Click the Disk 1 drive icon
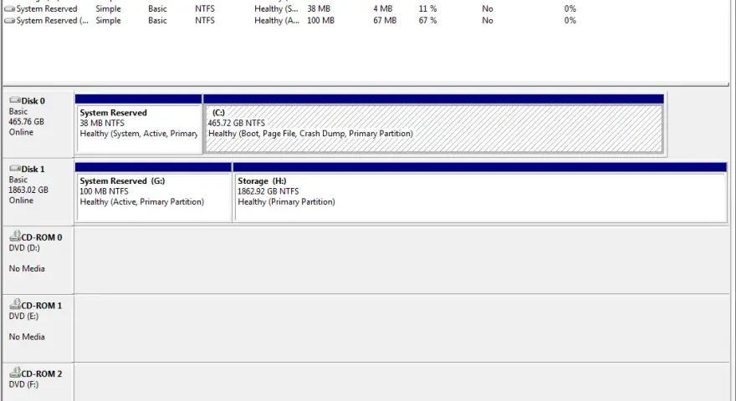The image size is (736, 401). [x=15, y=169]
